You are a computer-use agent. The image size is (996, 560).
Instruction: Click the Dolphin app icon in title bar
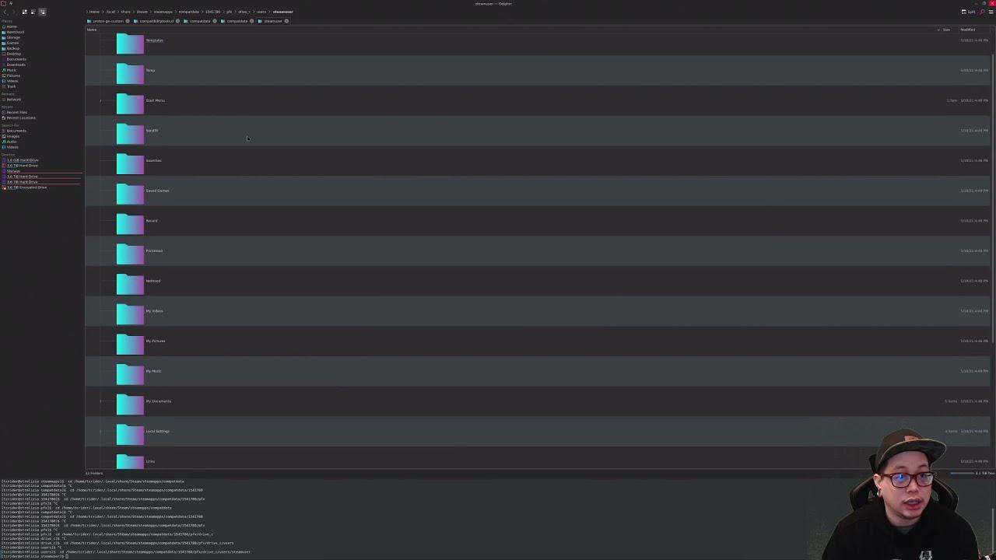pos(4,4)
